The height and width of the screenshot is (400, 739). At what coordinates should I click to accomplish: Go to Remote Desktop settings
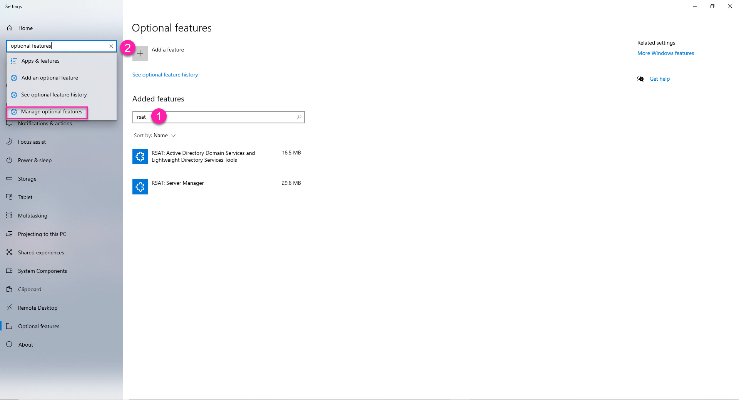[x=38, y=308]
